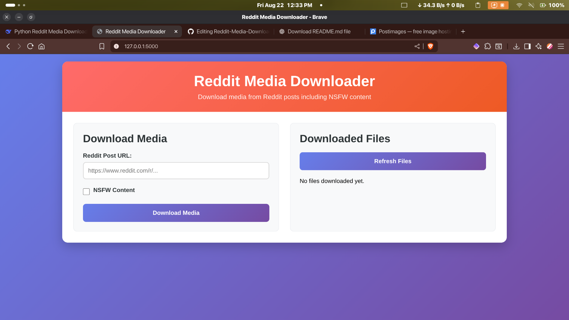Switch to Editing Reddit-Media-Downloader GitHub tab

[x=228, y=31]
